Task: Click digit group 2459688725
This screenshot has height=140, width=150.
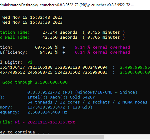Action: (40, 72)
